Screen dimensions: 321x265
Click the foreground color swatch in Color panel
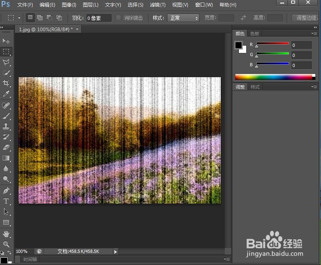pyautogui.click(x=239, y=45)
